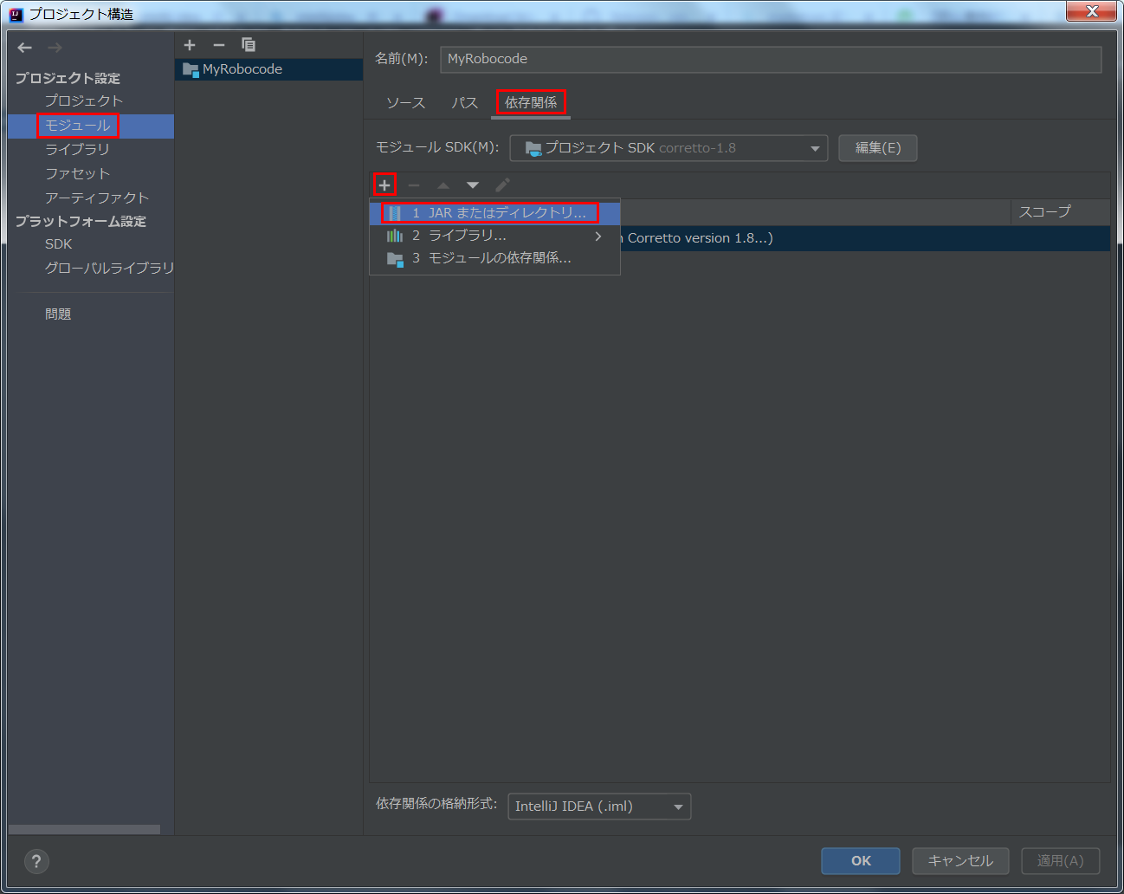Open the モジュール SDK dropdown
Screen dimensions: 1124x894
(x=669, y=148)
